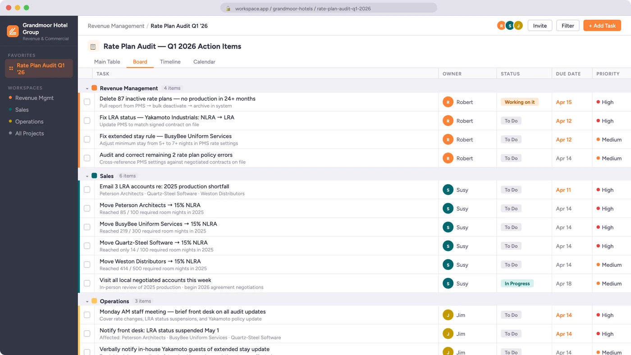Click the lock icon in the address bar
The width and height of the screenshot is (631, 355).
click(229, 9)
